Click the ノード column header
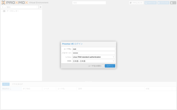 coord(49,89)
